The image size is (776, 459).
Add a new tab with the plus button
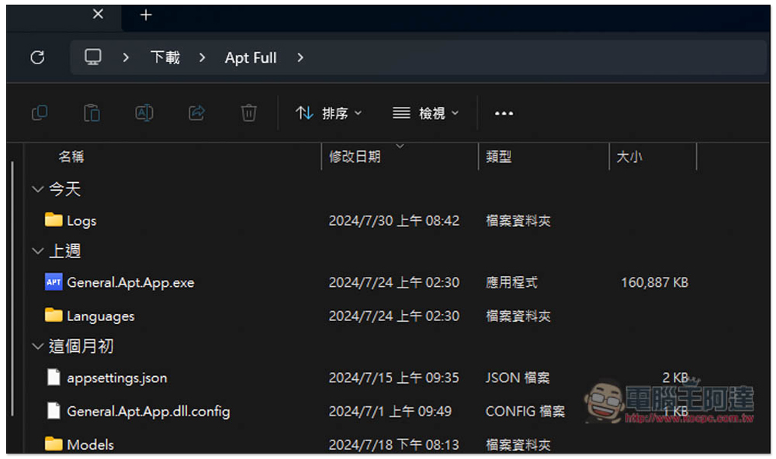(146, 15)
